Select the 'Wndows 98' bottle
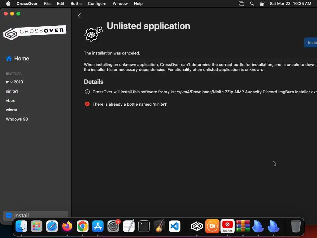Screen dimensions: 317x238 pos(17,119)
